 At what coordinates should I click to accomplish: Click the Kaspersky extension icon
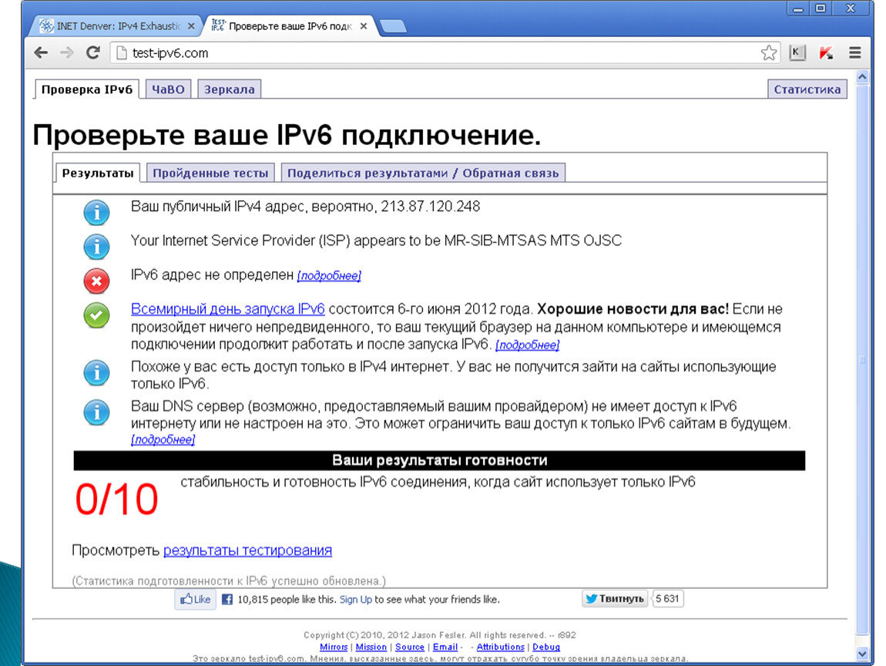click(x=826, y=53)
